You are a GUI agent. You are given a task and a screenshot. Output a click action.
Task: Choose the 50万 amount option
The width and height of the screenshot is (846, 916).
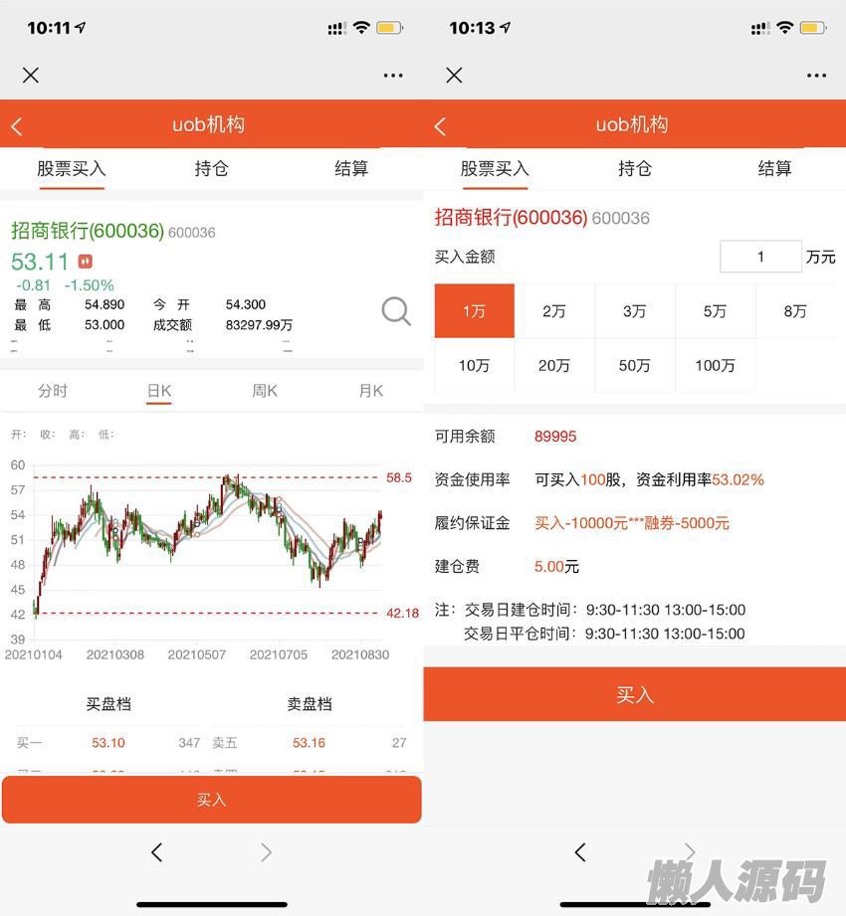[x=634, y=366]
